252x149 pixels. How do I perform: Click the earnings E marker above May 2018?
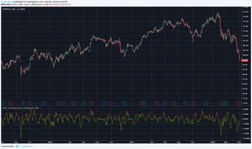tap(238, 103)
